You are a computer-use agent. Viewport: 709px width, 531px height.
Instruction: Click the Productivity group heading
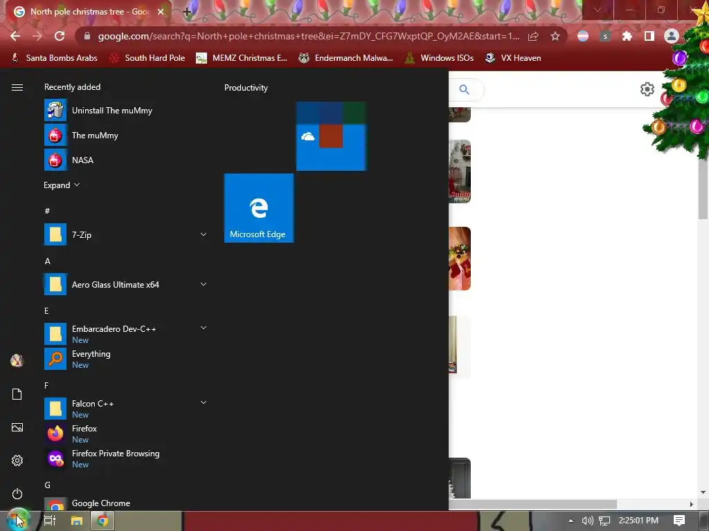pos(246,88)
